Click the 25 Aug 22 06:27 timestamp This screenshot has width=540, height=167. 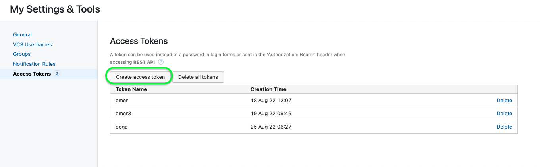tap(271, 127)
